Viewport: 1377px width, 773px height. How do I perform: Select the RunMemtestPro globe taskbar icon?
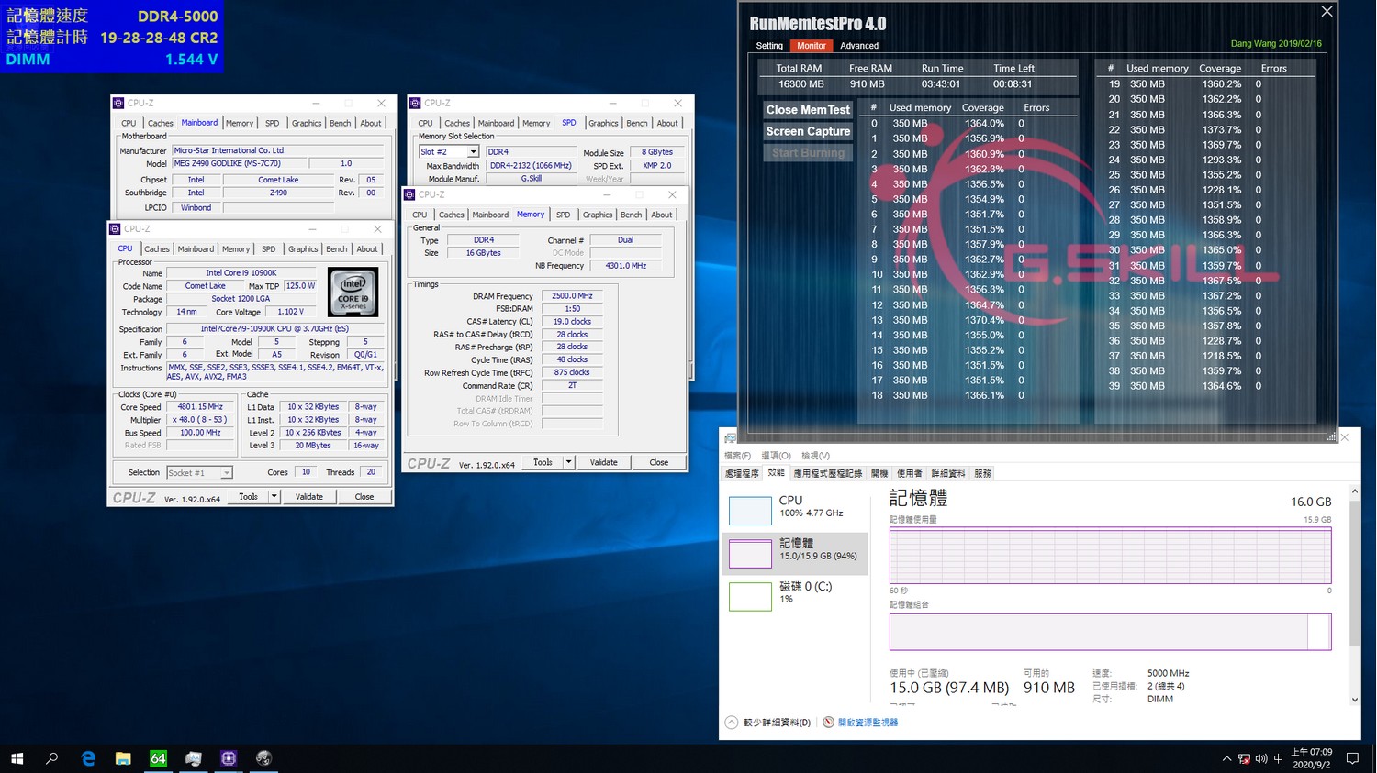[x=263, y=758]
